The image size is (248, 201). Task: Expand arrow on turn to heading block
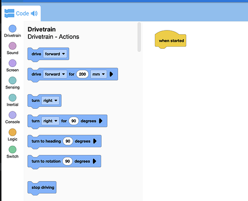pyautogui.click(x=95, y=141)
